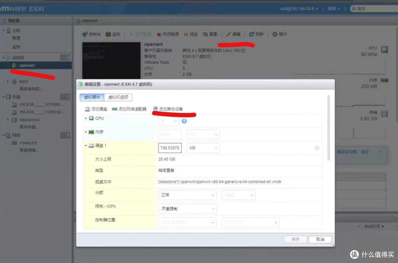The height and width of the screenshot is (263, 398).
Task: Open the shares value 1000 dropdown
Action: (238, 195)
